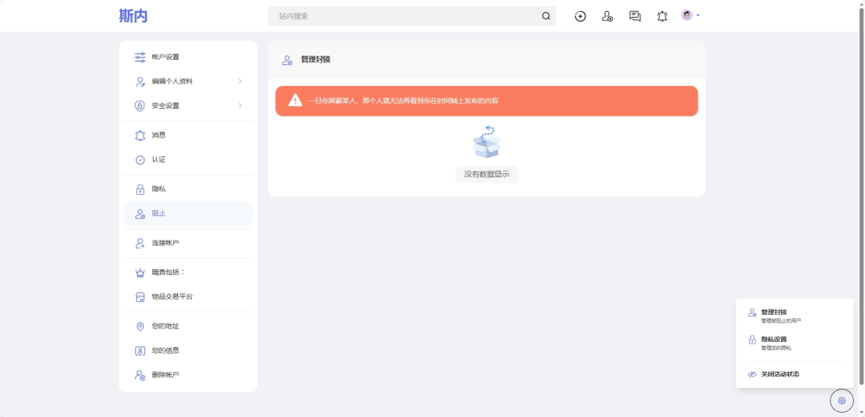Viewport: 865px width, 417px height.
Task: Open 您的信息 in the sidebar
Action: 188,350
